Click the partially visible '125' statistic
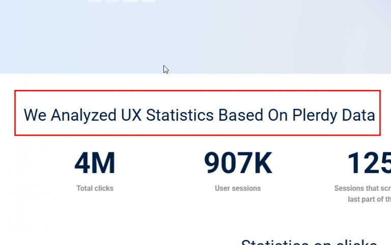The width and height of the screenshot is (391, 245). pyautogui.click(x=369, y=164)
